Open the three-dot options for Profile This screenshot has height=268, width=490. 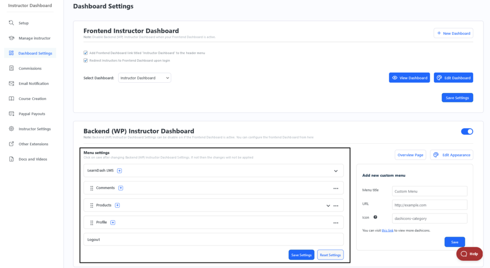pos(335,223)
